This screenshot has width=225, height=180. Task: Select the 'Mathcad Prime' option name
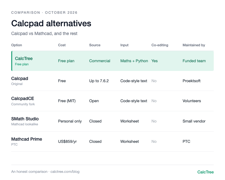(27, 139)
